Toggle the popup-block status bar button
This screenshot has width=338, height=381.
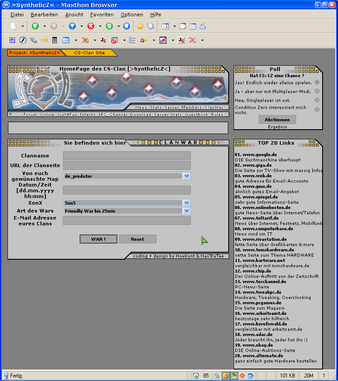[225, 376]
